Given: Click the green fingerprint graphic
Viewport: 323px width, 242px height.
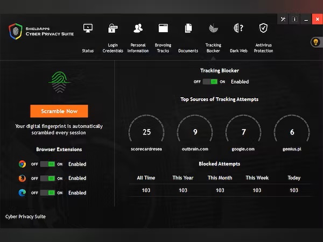Looking at the screenshot, I should click(59, 82).
